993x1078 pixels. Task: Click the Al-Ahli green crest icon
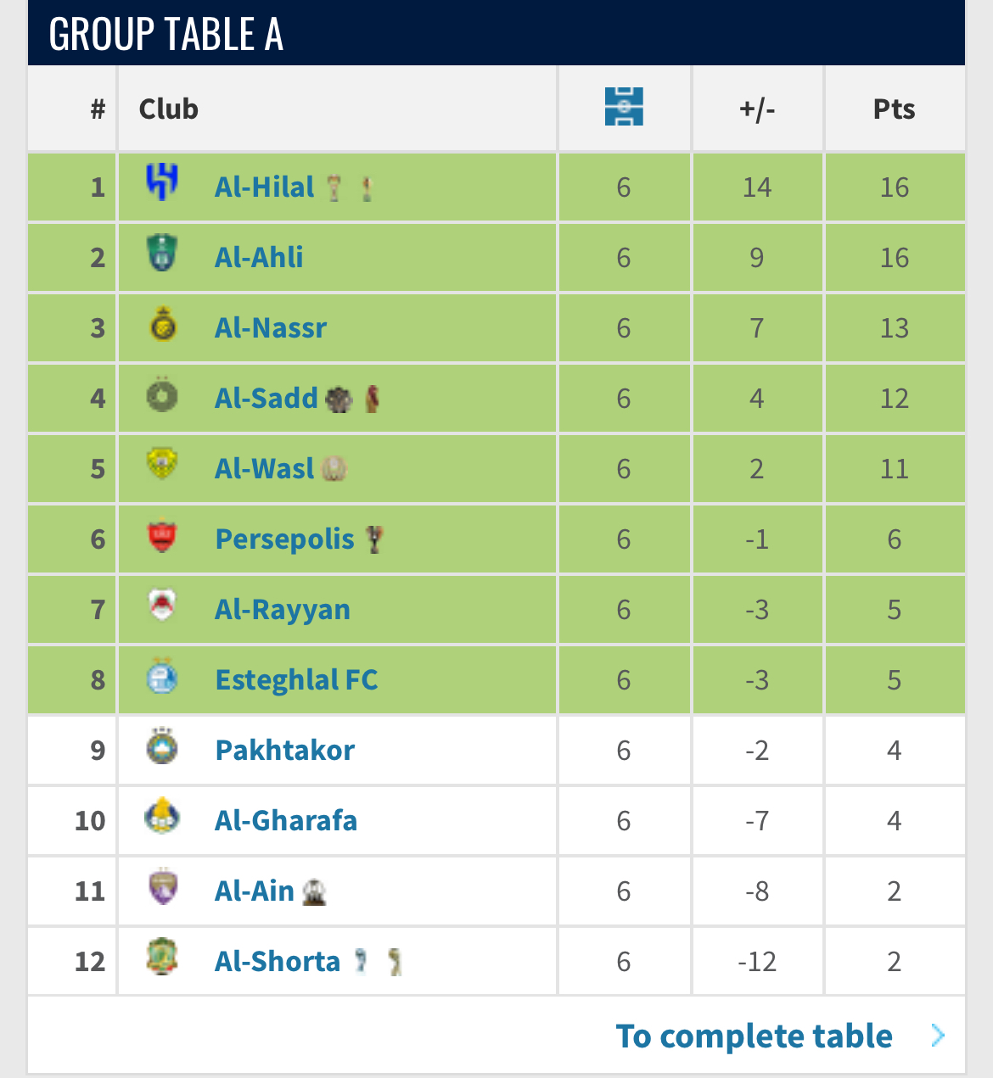162,253
